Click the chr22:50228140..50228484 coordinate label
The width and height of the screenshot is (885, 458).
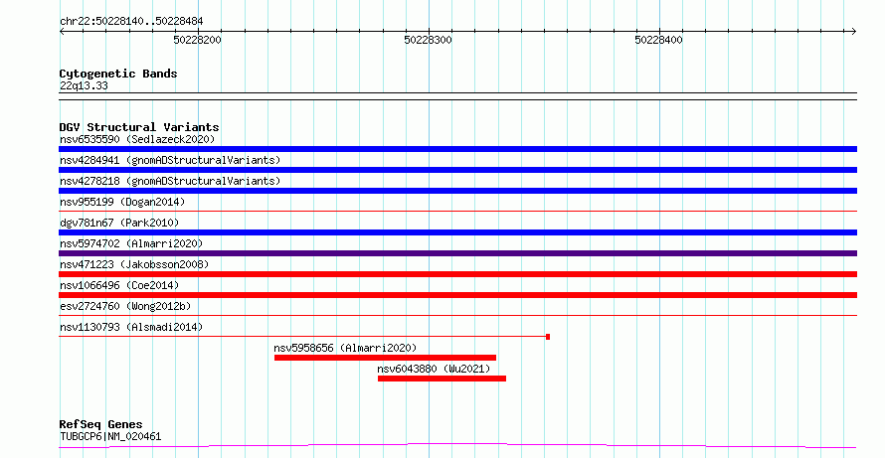tap(131, 22)
